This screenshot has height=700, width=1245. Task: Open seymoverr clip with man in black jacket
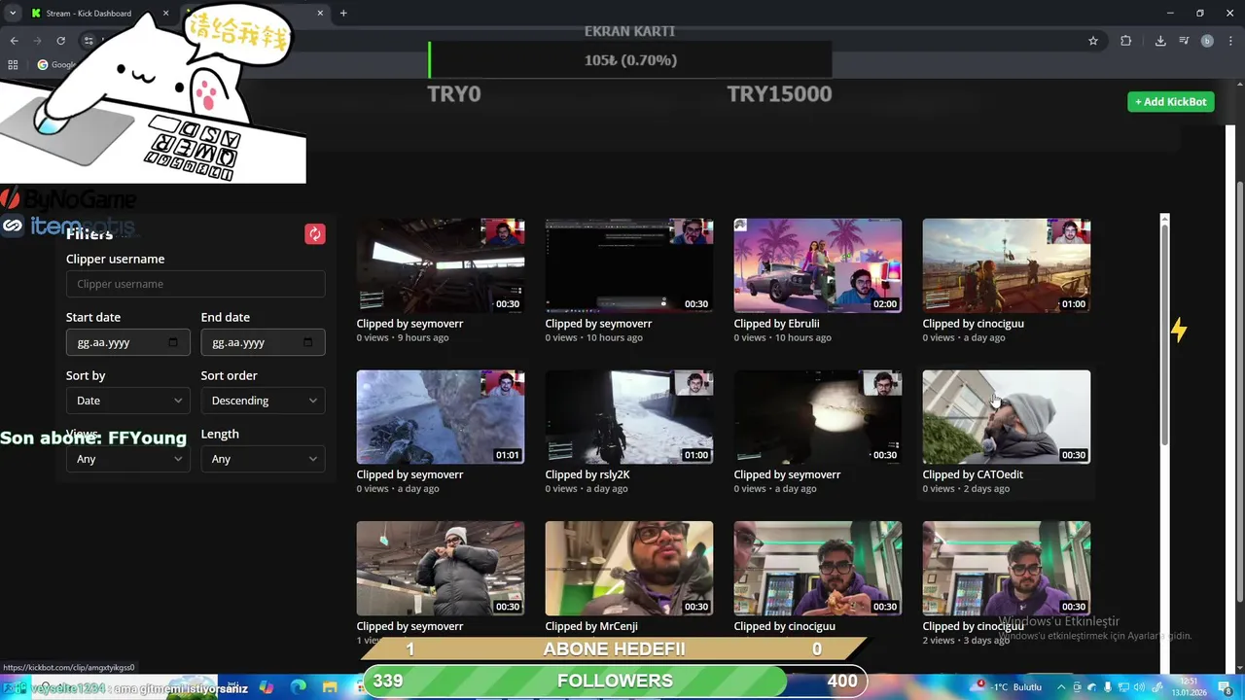click(x=441, y=569)
